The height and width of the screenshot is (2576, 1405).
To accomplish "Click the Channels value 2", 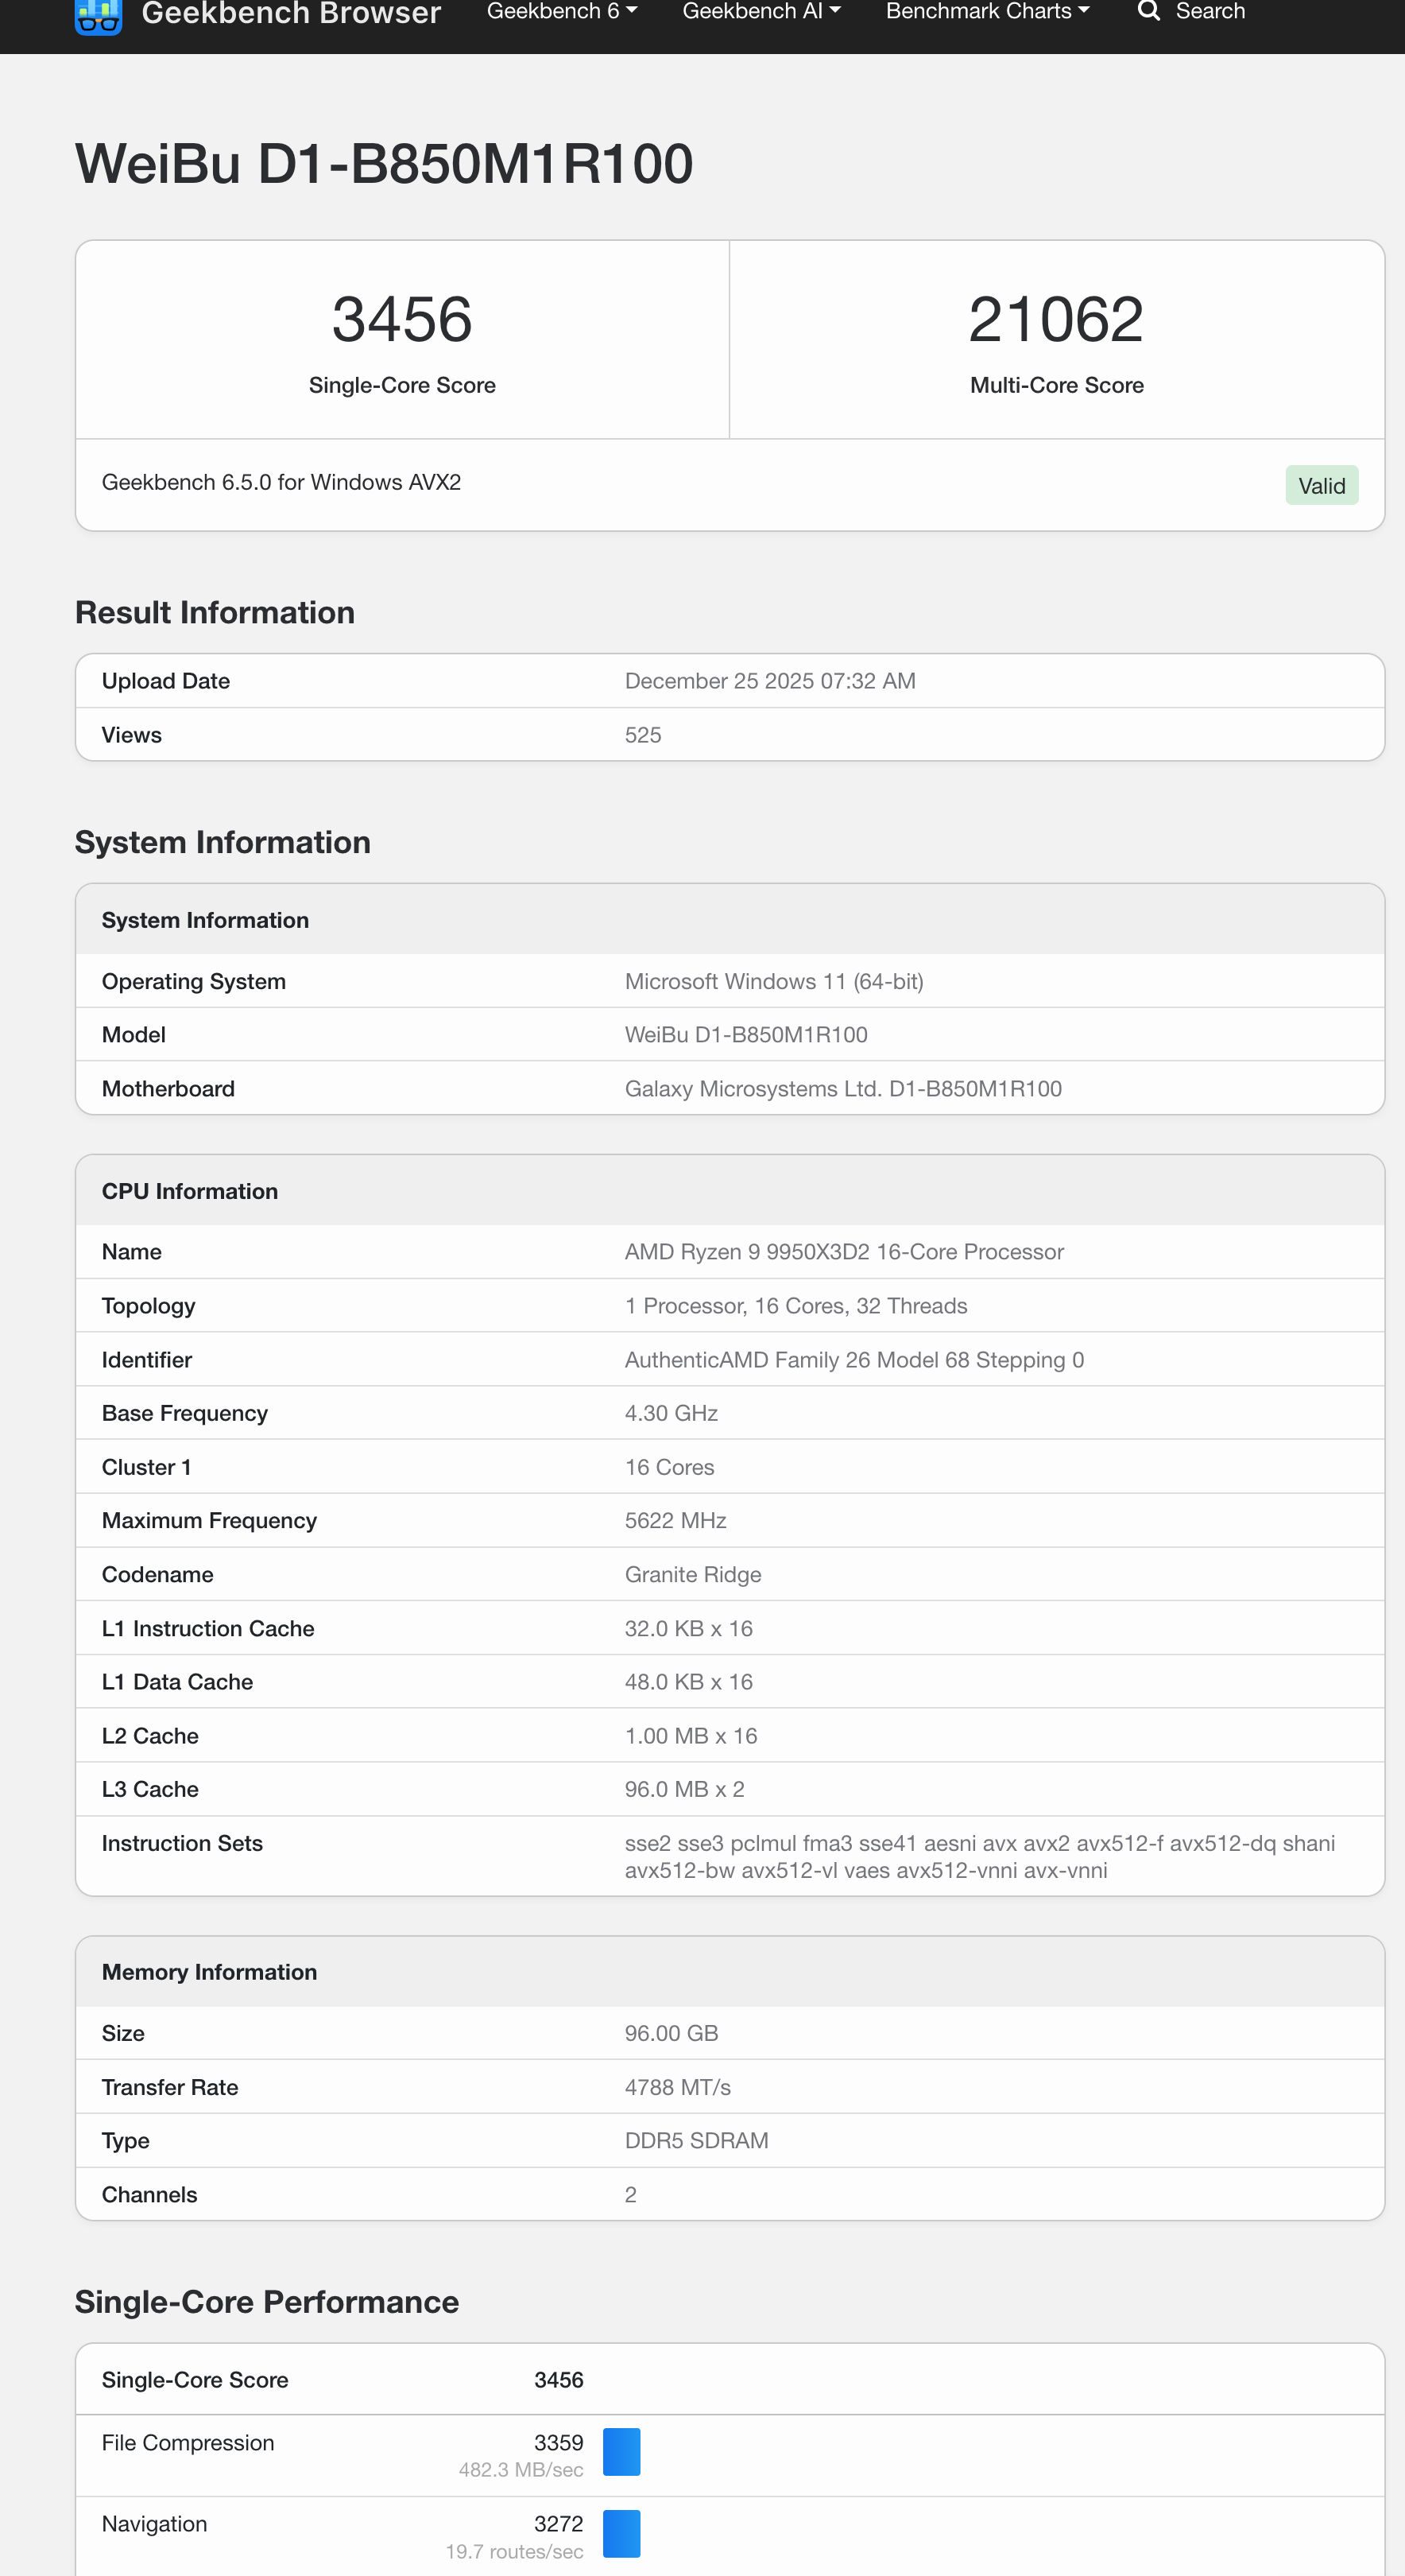I will click(630, 2195).
